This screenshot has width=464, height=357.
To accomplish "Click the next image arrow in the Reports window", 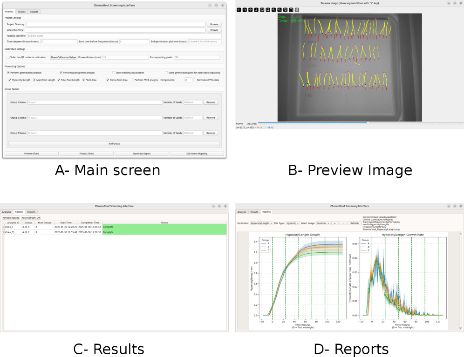I will click(x=343, y=223).
